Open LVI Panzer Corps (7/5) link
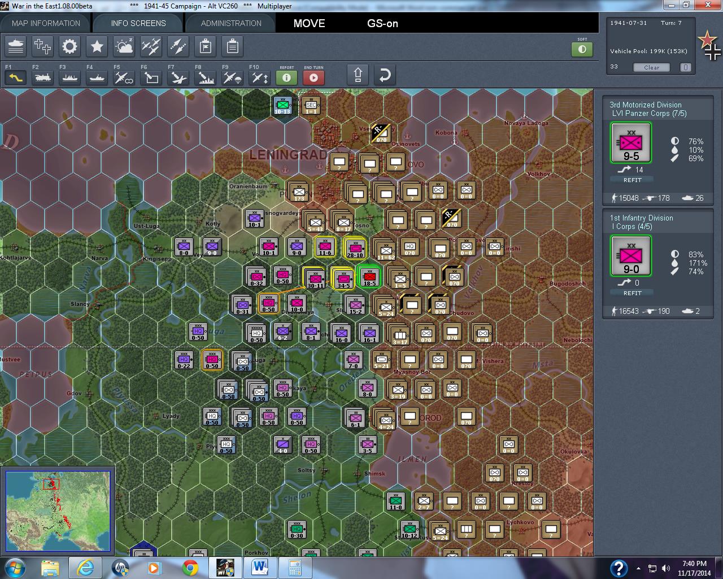 (650, 113)
